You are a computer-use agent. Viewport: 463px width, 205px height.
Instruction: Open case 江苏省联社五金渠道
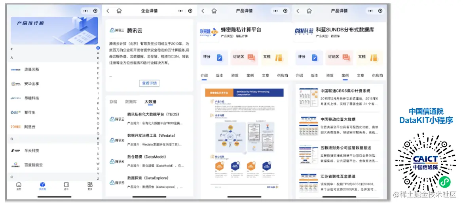click(339, 183)
